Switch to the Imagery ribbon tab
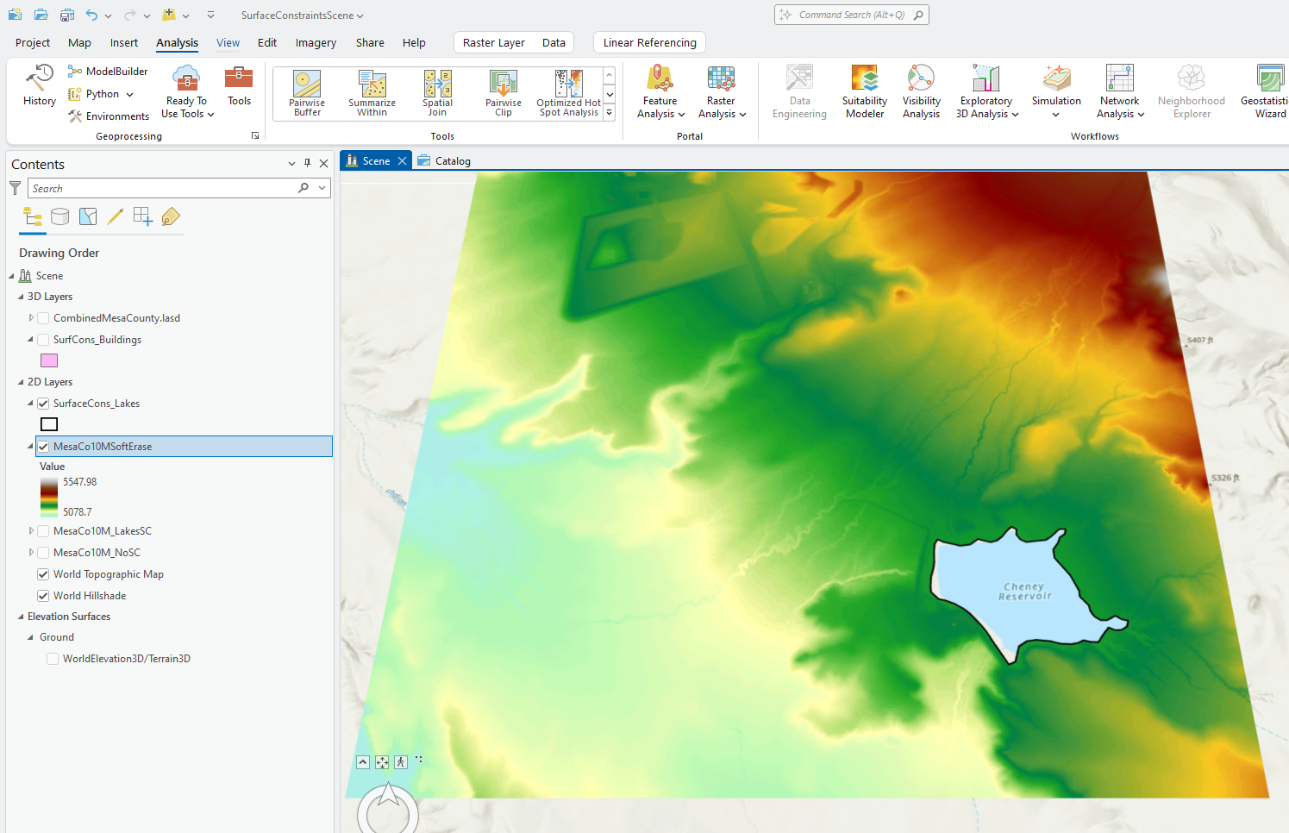Viewport: 1289px width, 833px height. pyautogui.click(x=316, y=42)
